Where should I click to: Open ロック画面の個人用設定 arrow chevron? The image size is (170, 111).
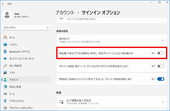(163, 102)
